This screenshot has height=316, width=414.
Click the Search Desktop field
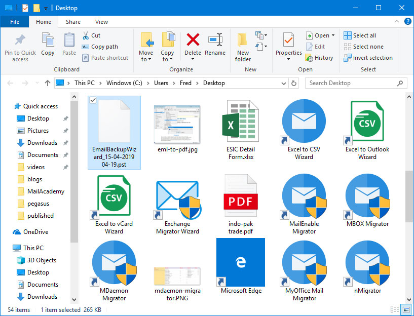click(356, 83)
